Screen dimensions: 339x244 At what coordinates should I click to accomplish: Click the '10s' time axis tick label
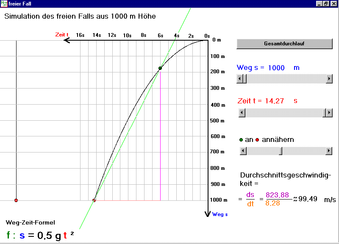(127, 36)
